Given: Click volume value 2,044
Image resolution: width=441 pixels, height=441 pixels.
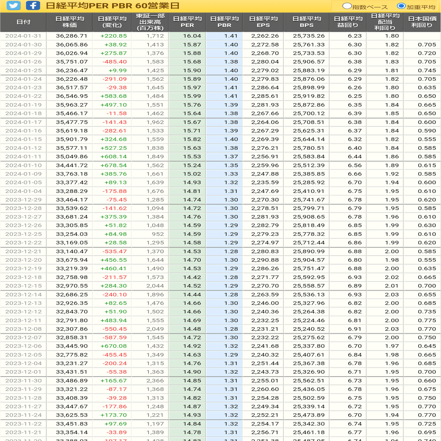Looking at the screenshot, I should coord(155,286).
